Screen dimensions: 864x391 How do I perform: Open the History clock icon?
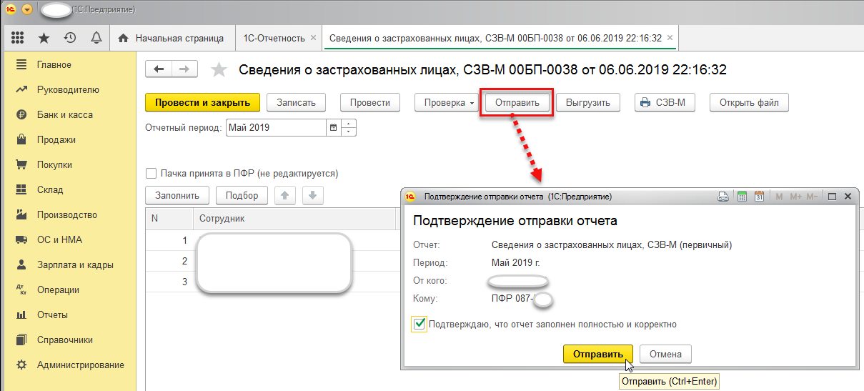pyautogui.click(x=69, y=38)
